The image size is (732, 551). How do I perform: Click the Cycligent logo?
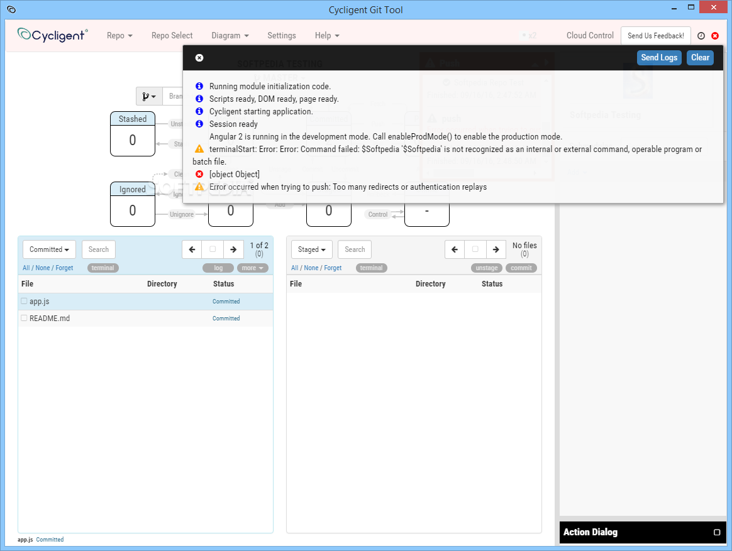(x=52, y=35)
